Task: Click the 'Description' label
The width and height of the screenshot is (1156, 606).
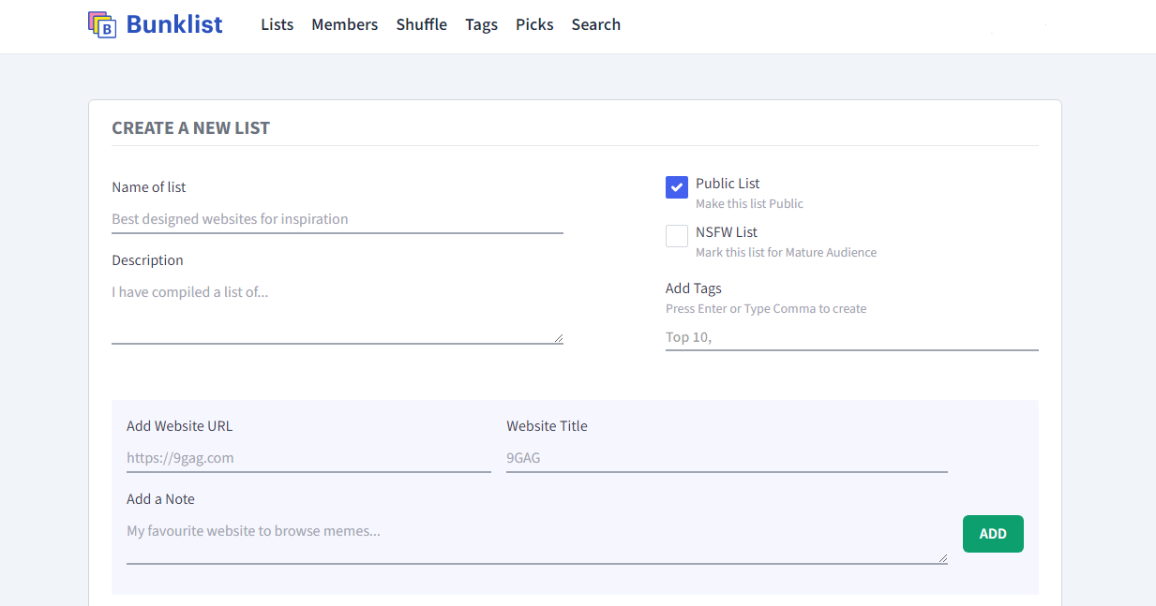Action: (x=148, y=260)
